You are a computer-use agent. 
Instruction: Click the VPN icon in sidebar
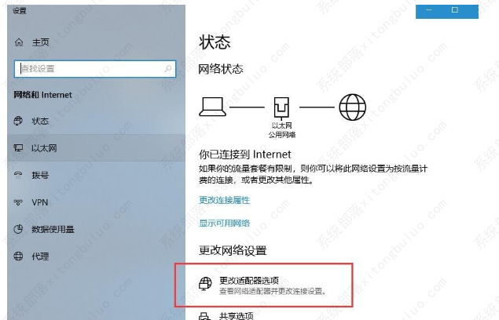point(18,202)
